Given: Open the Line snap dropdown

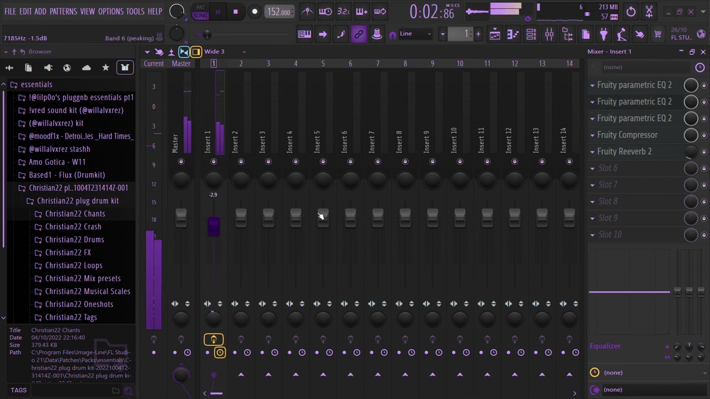Looking at the screenshot, I should coord(416,34).
